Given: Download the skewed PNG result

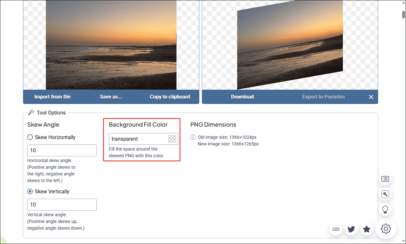Looking at the screenshot, I should coord(242,97).
